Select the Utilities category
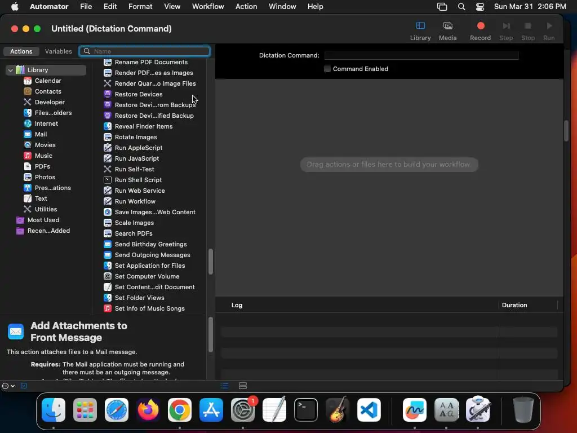 click(46, 209)
